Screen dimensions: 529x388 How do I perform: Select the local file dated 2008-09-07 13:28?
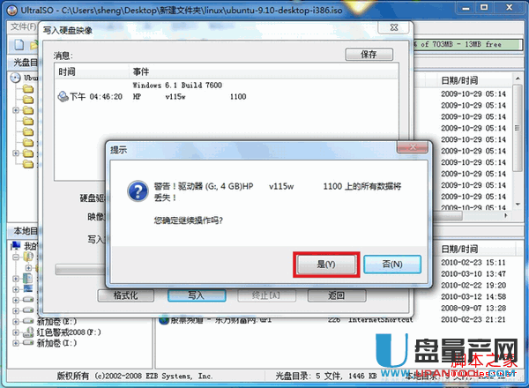(x=473, y=308)
